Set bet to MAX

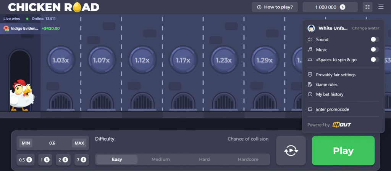[x=79, y=143]
